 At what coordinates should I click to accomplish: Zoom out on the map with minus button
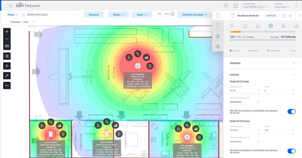pyautogui.click(x=7, y=39)
